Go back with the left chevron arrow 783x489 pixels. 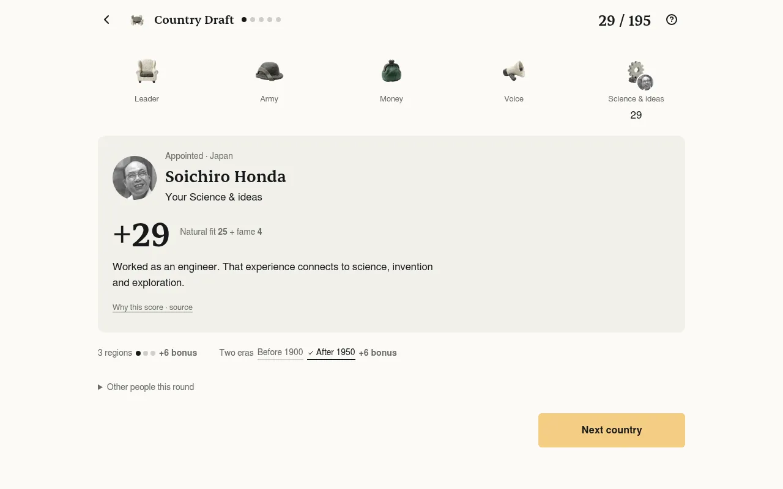click(x=106, y=20)
